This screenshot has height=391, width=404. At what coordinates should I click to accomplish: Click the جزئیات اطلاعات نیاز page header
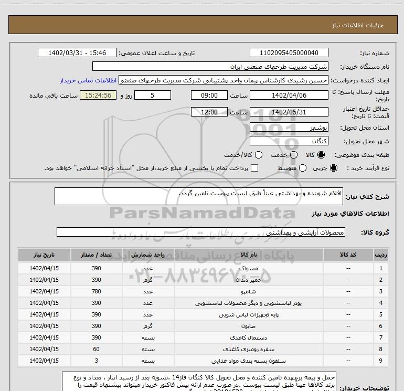coord(203,25)
